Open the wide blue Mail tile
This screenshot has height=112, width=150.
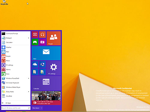[46, 53]
